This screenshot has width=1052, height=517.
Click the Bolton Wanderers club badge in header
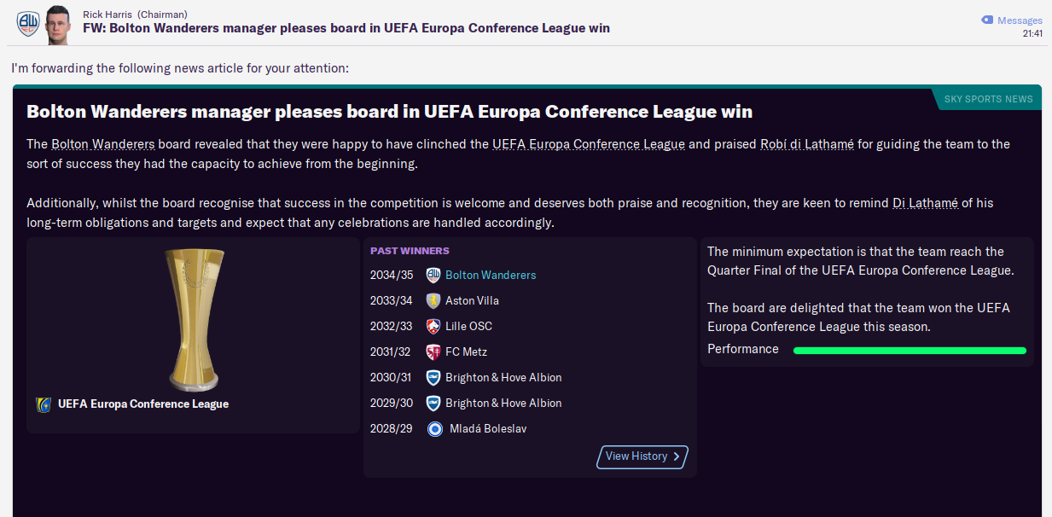pyautogui.click(x=26, y=23)
